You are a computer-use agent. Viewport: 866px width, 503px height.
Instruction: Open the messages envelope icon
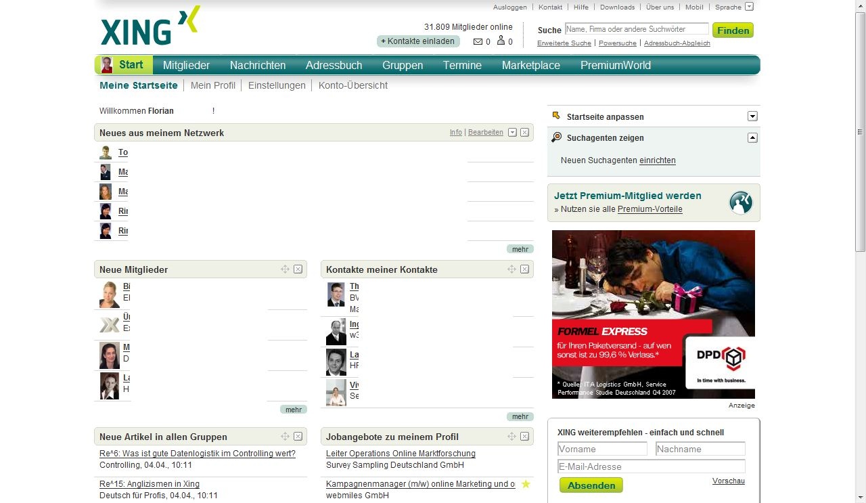[x=478, y=42]
